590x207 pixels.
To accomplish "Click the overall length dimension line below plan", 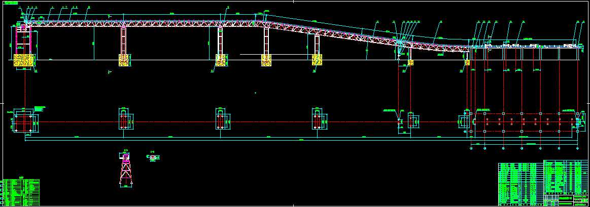I will (301, 141).
